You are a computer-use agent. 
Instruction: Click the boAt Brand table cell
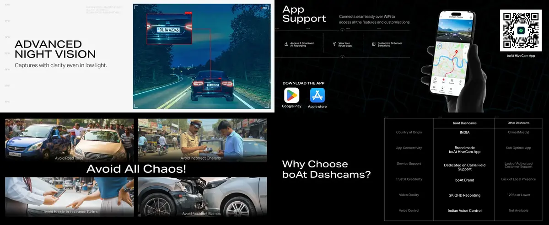pos(464,180)
